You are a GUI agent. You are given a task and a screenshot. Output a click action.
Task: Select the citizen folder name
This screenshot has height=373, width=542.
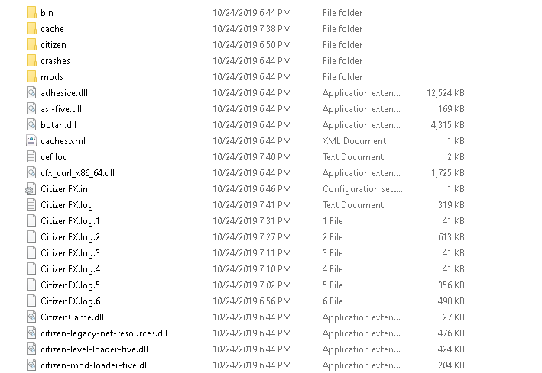click(54, 45)
